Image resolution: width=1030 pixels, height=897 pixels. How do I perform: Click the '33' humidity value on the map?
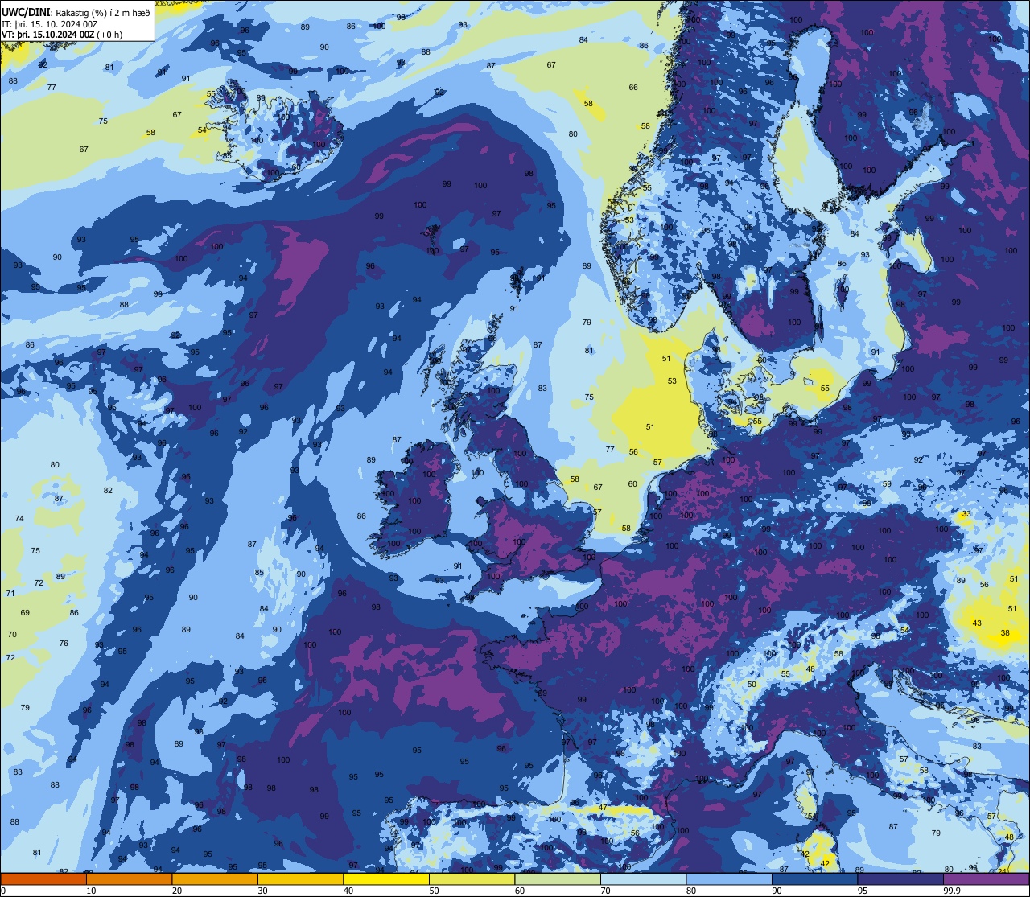click(966, 514)
